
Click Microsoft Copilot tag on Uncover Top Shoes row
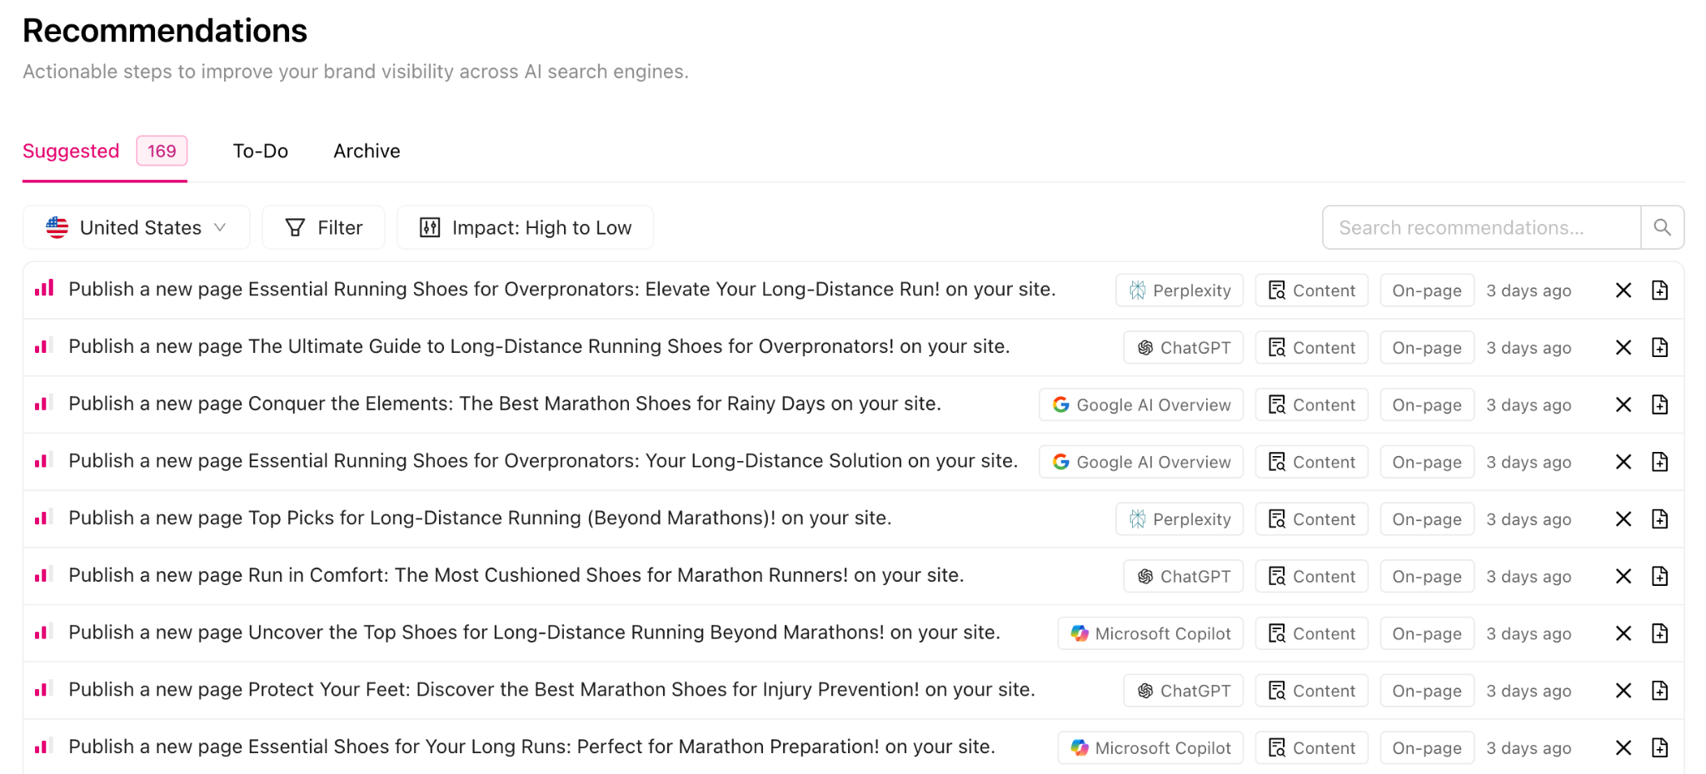[1150, 633]
